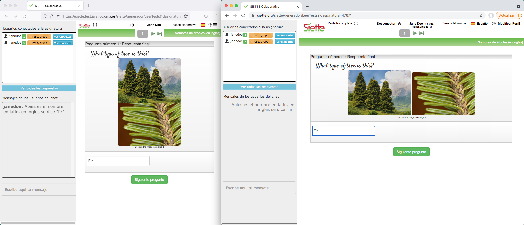Bookmark page with star in Chrome address bar
Screen dimensions: 524x225
click(481, 15)
